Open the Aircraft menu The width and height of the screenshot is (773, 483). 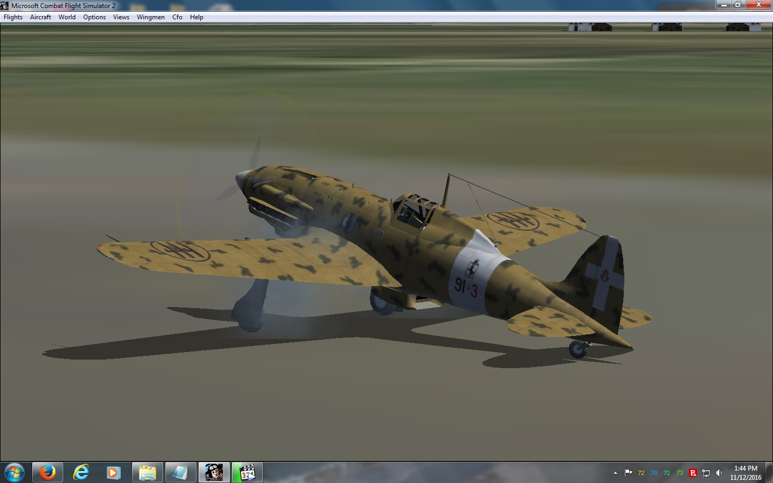(x=40, y=17)
